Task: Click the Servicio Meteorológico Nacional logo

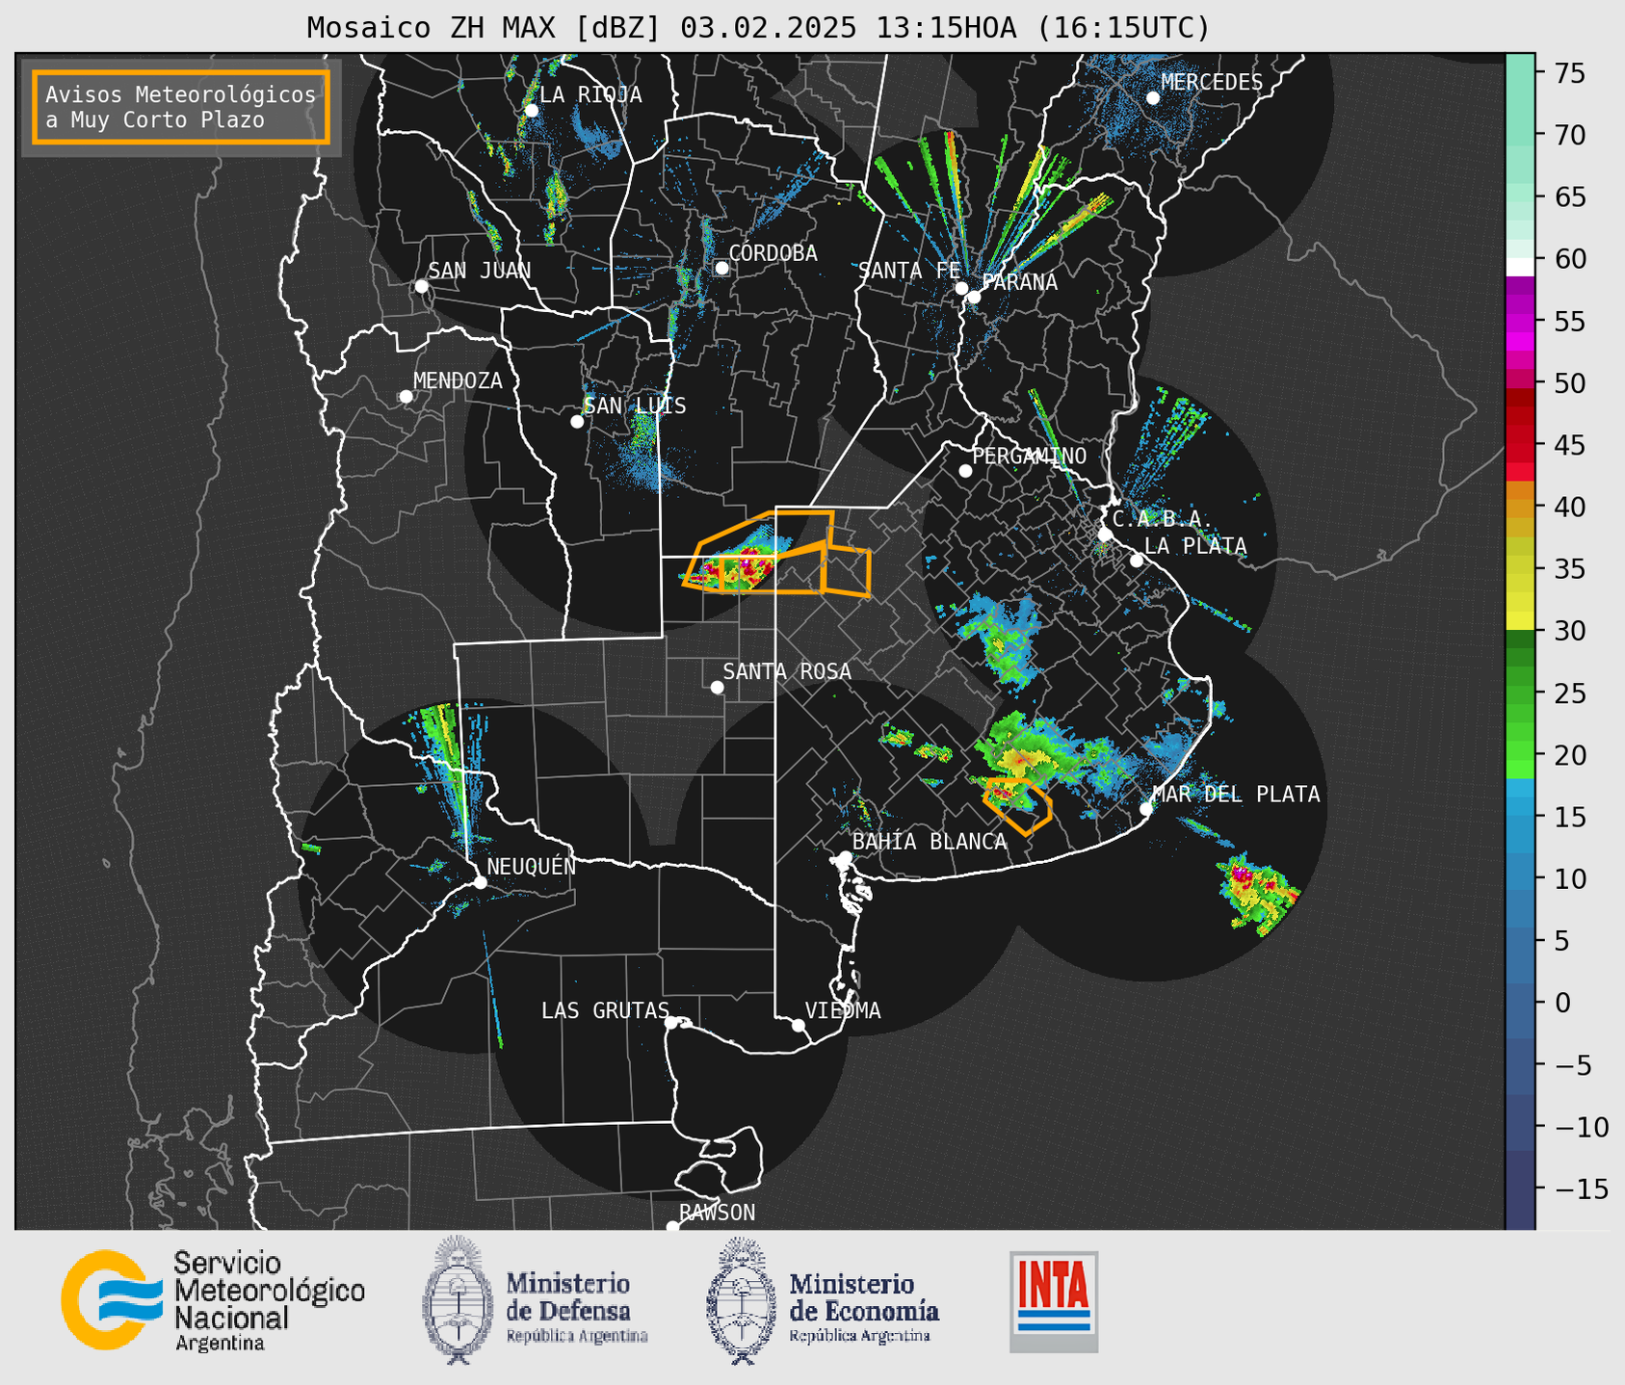Action: (213, 1300)
